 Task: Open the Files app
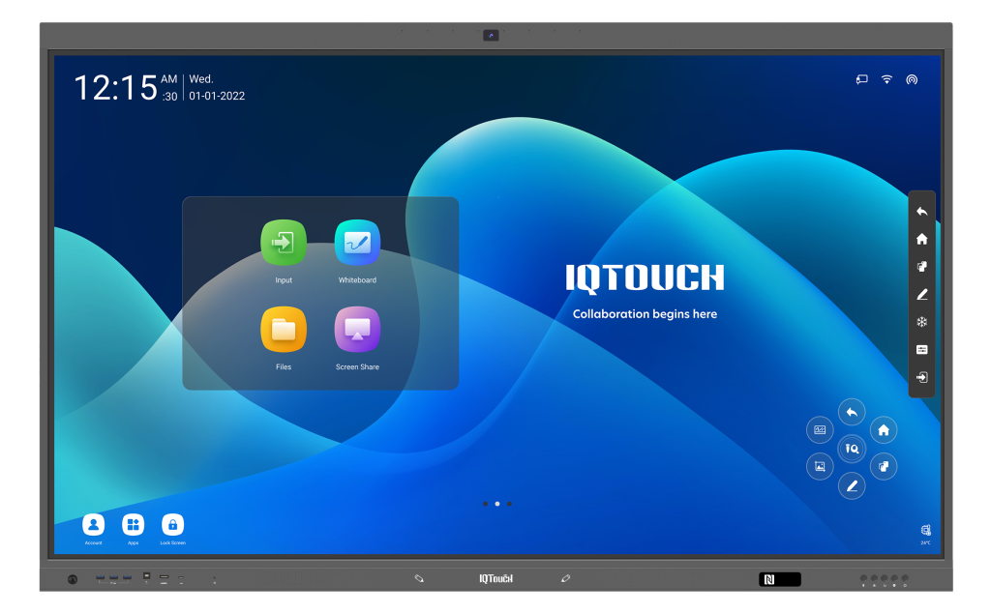[x=284, y=330]
